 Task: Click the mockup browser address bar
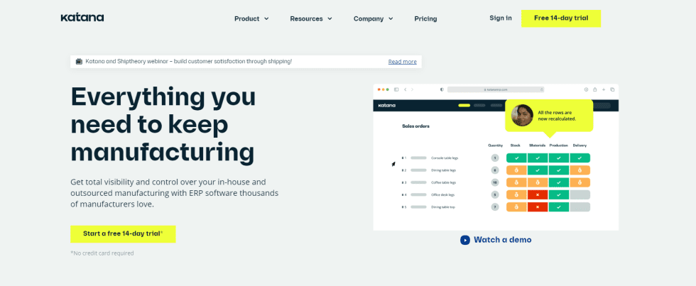(x=496, y=89)
